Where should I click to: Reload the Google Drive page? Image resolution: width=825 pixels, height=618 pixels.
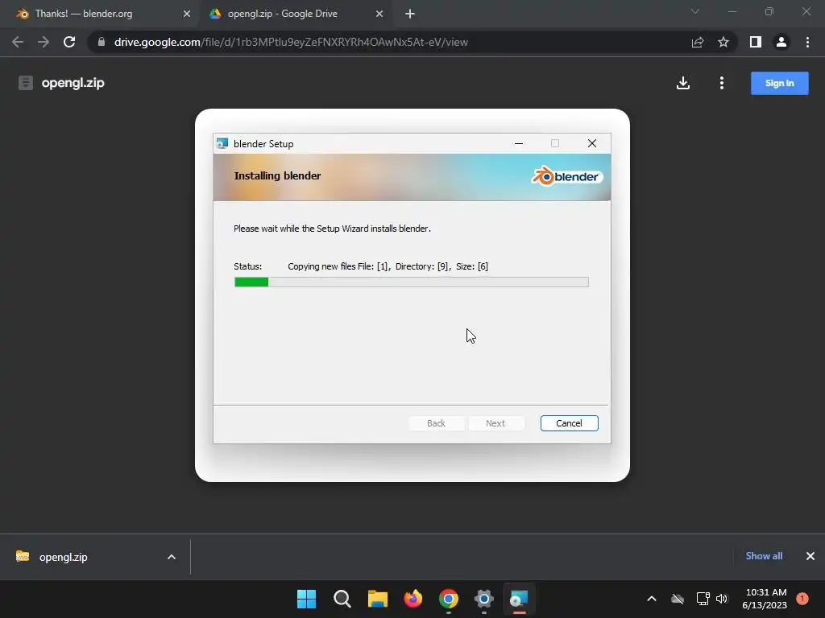click(69, 42)
